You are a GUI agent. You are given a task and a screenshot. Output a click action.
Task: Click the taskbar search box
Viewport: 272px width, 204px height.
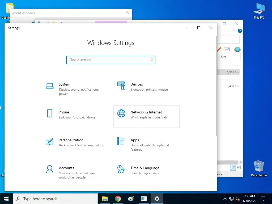click(55, 199)
